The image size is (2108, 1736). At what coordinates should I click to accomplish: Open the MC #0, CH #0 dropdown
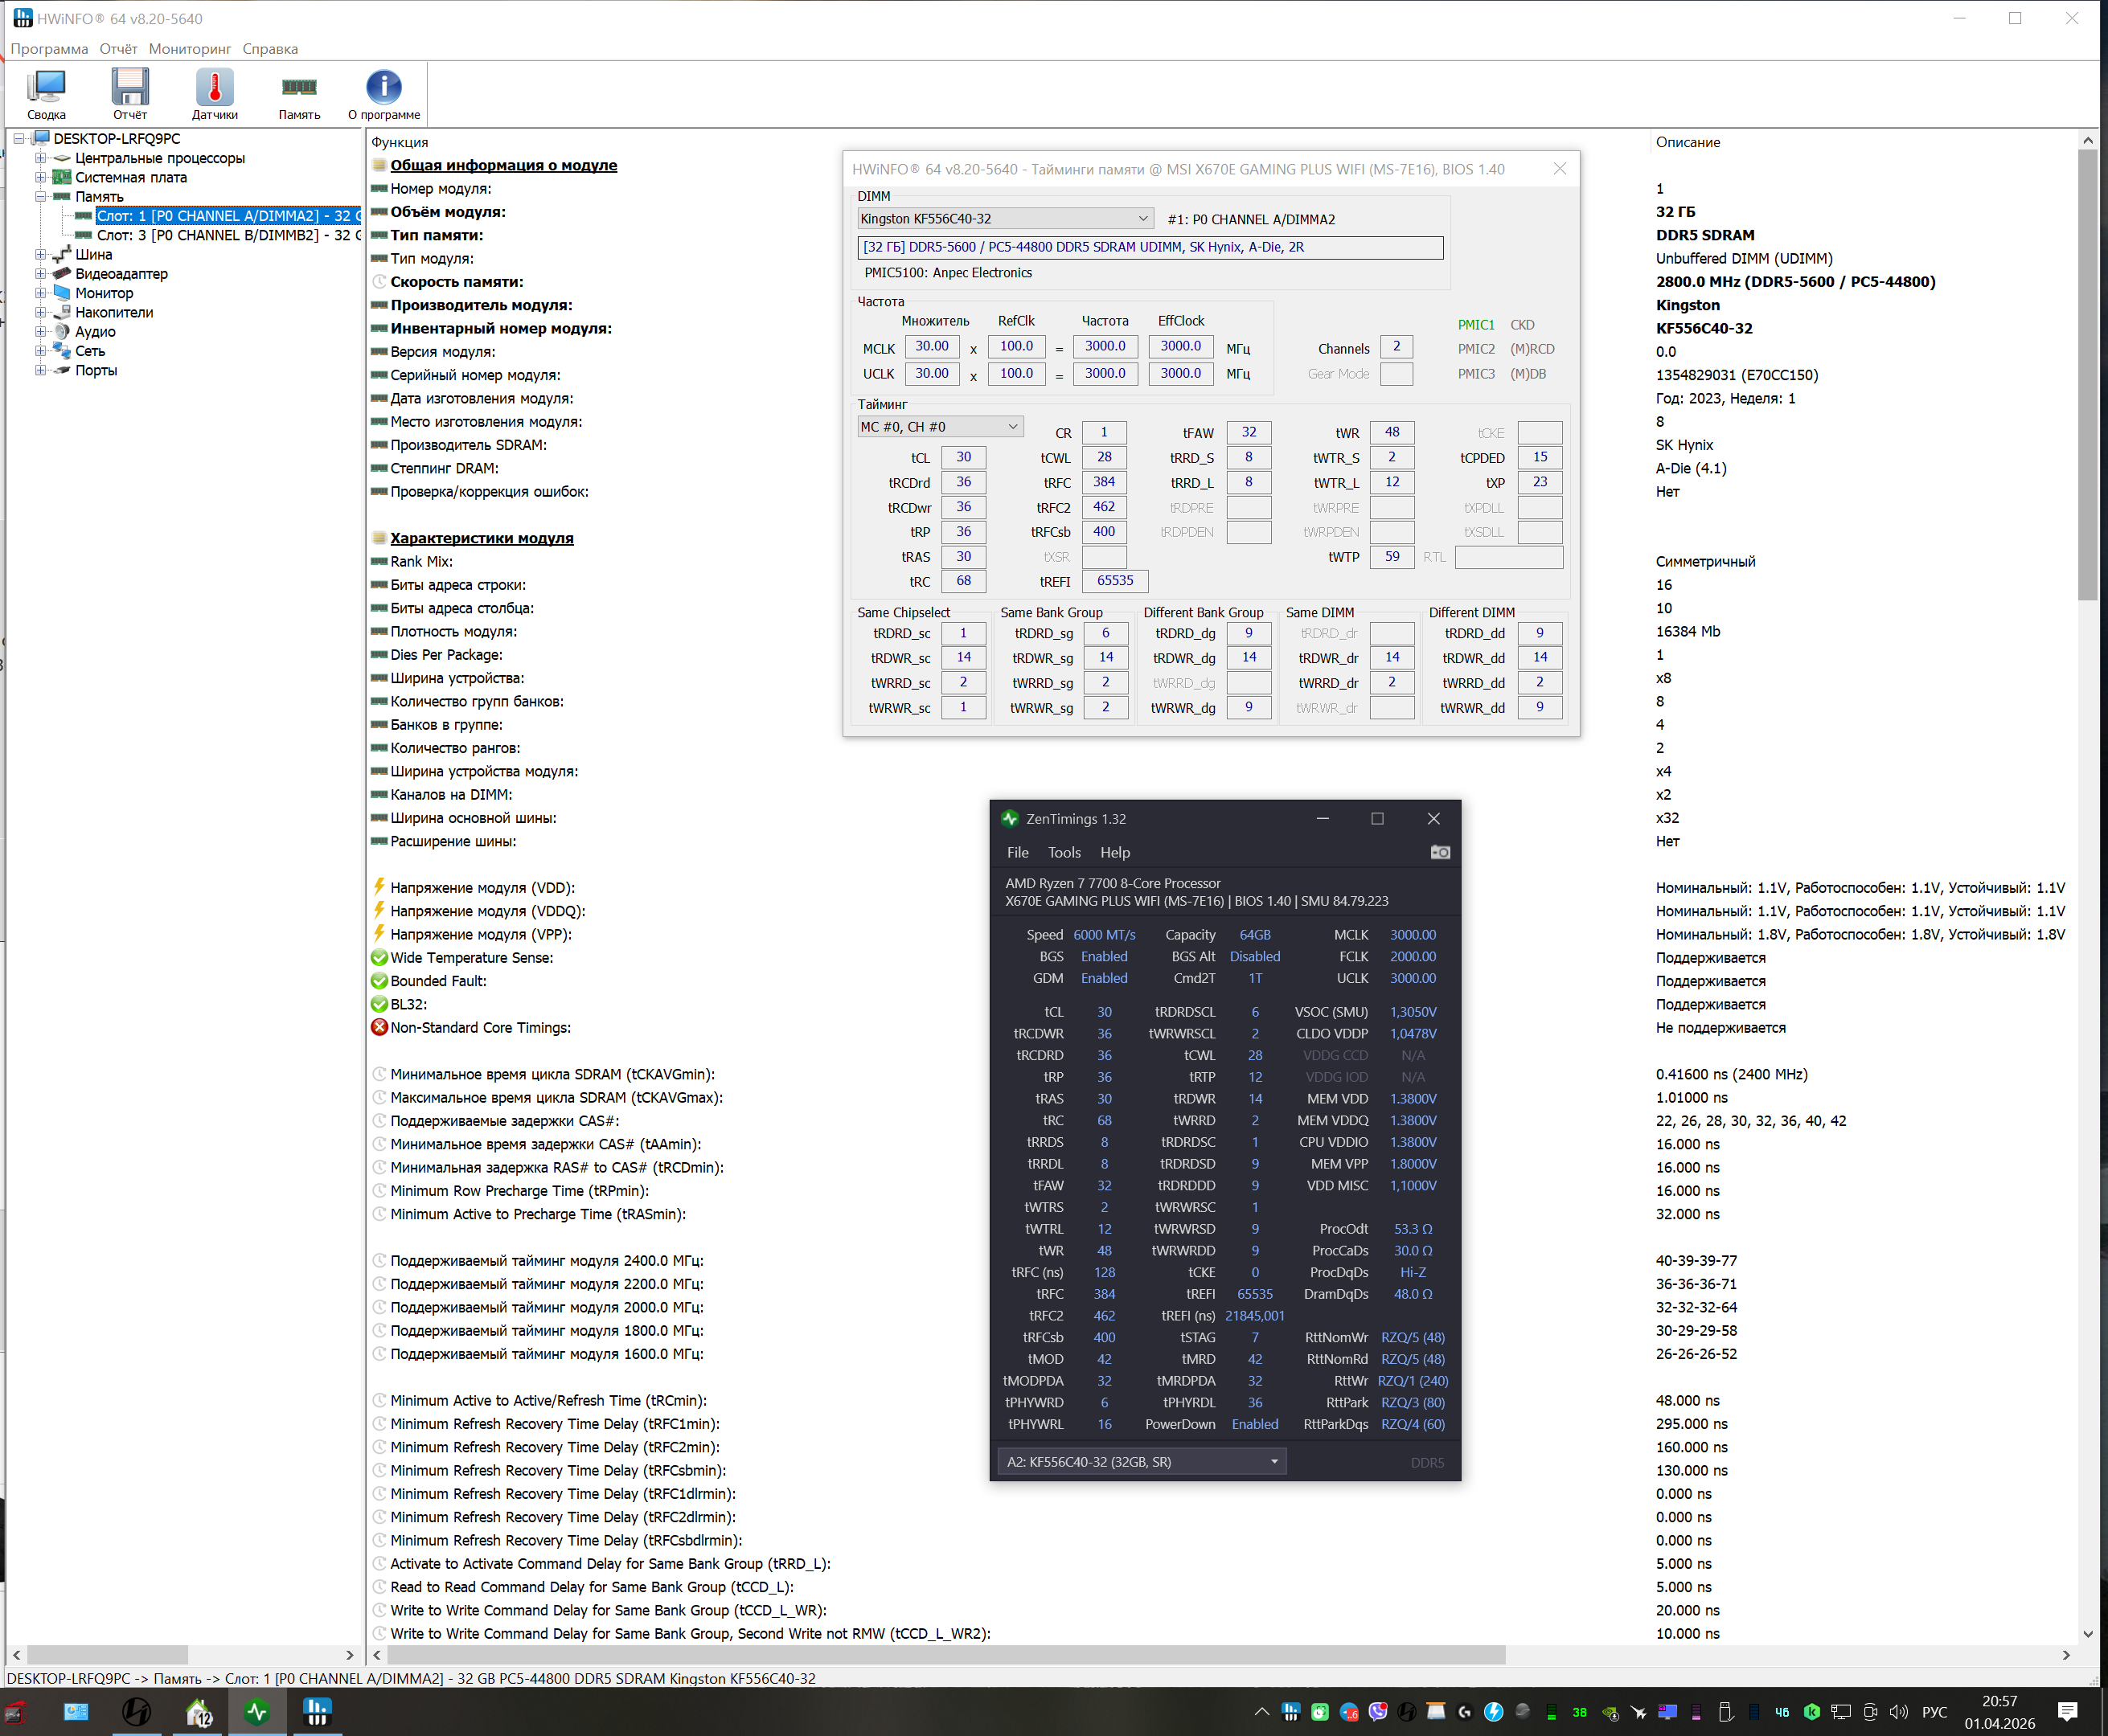[x=940, y=427]
